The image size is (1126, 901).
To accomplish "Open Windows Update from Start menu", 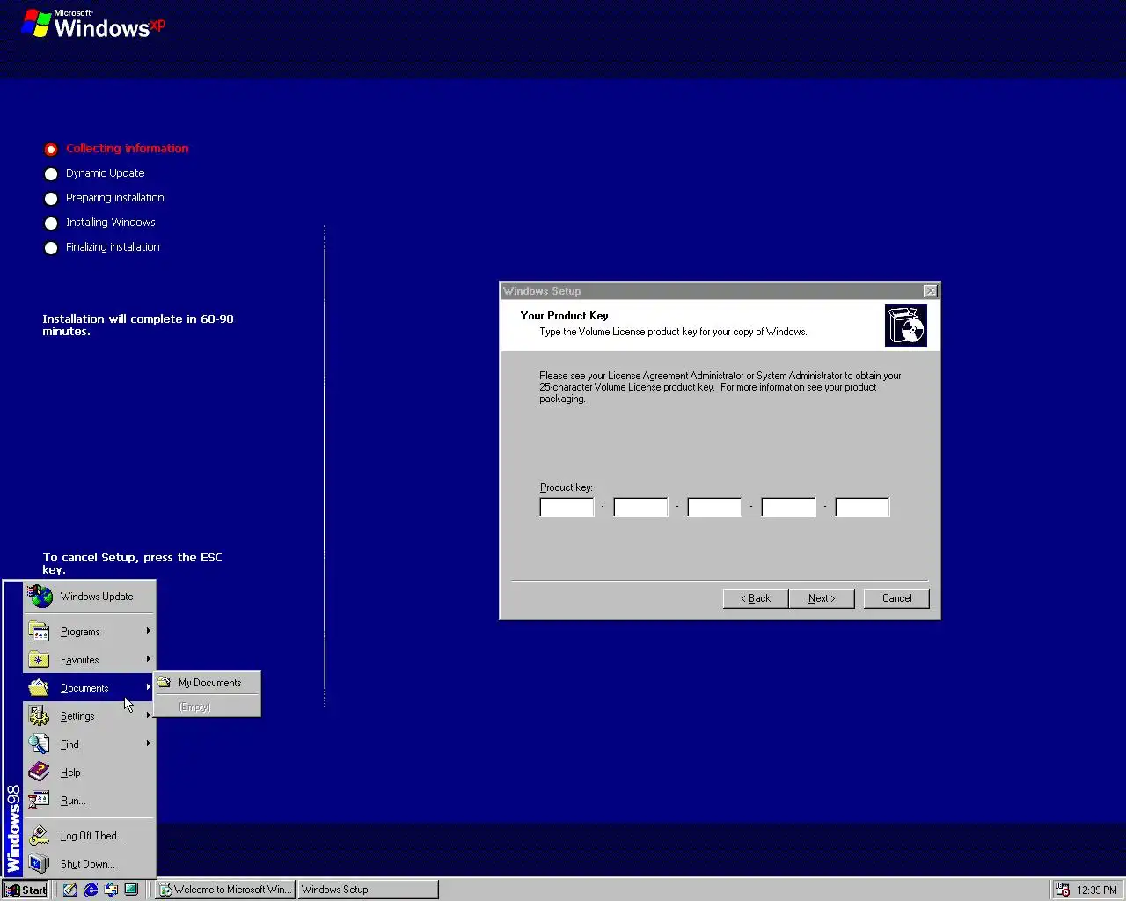I will 89,597.
